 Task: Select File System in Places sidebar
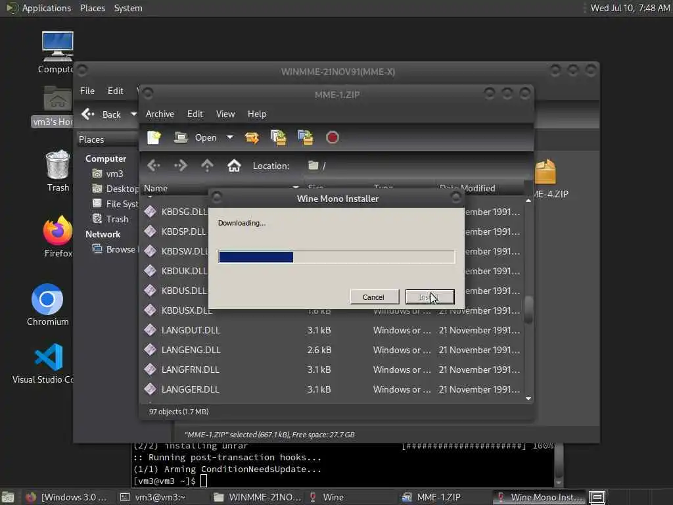[x=116, y=204]
